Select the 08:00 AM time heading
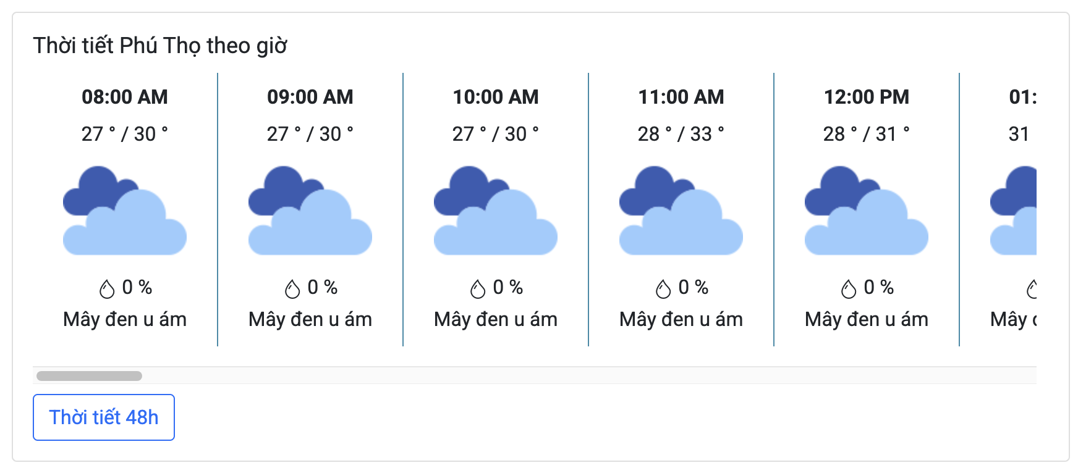This screenshot has width=1078, height=468. 125,97
